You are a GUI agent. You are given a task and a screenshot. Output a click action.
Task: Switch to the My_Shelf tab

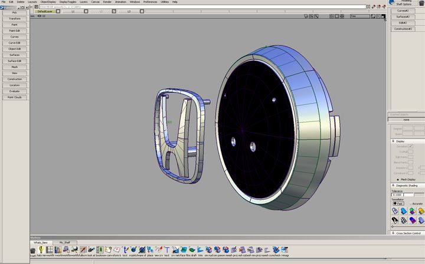(64, 242)
